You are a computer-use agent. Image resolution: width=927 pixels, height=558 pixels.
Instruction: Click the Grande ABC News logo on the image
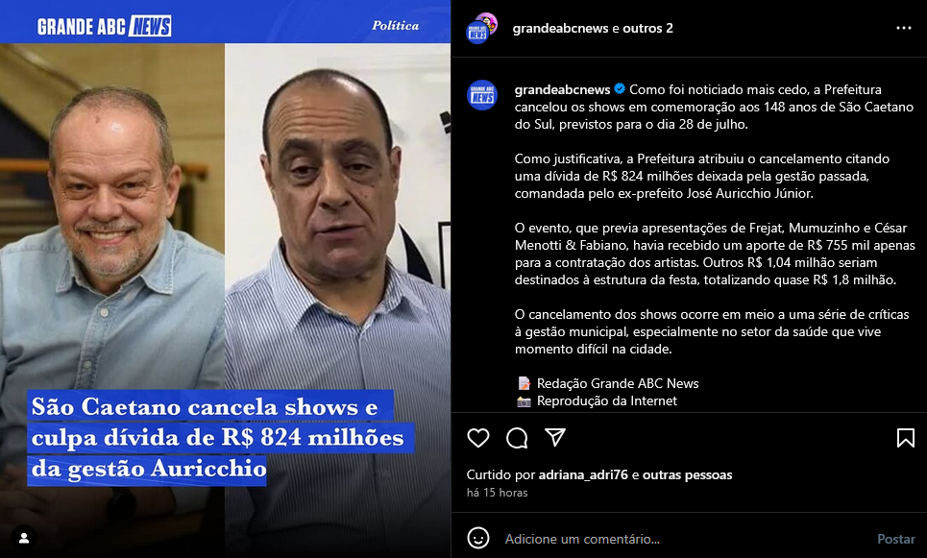coord(105,27)
